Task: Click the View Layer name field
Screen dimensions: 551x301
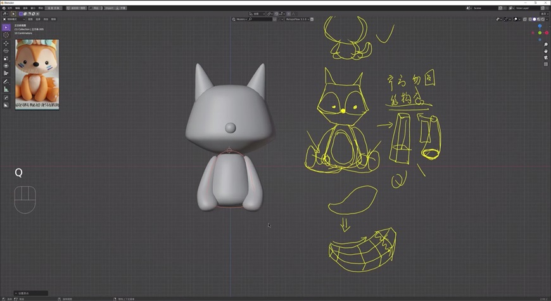Action: [x=528, y=8]
